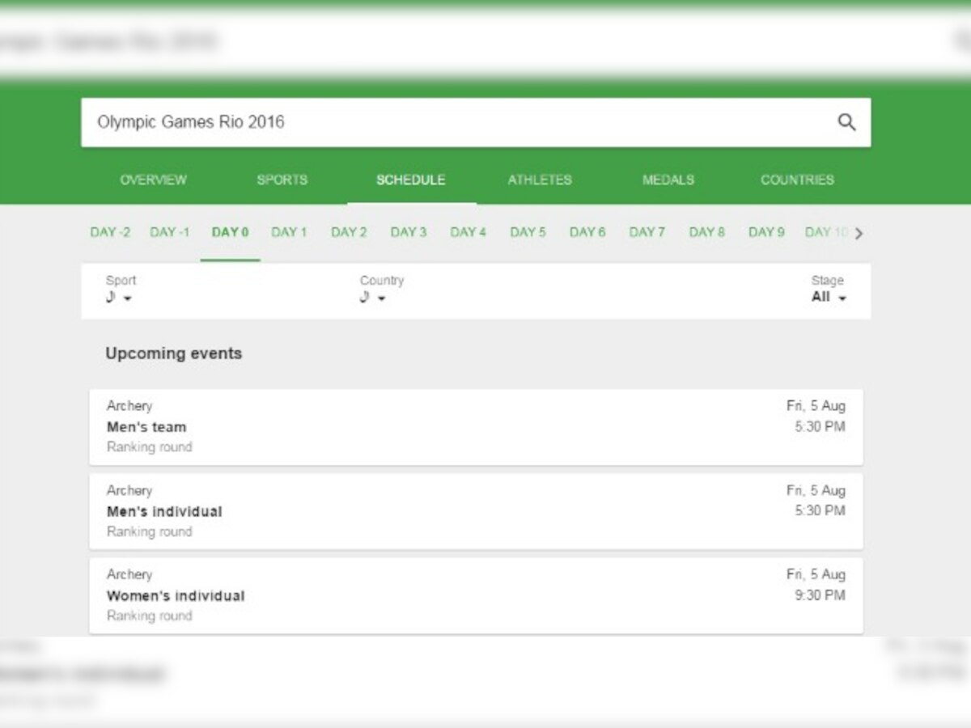Show the Day 1 schedule

pyautogui.click(x=289, y=232)
